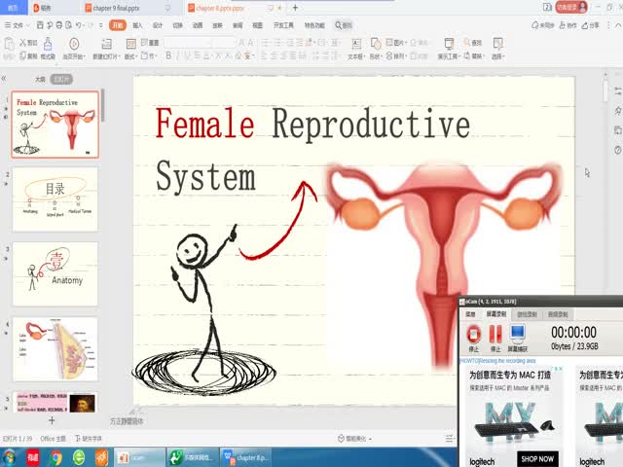Click the add new slide plus icon below the thumbnails
This screenshot has height=467, width=623.
tap(52, 421)
